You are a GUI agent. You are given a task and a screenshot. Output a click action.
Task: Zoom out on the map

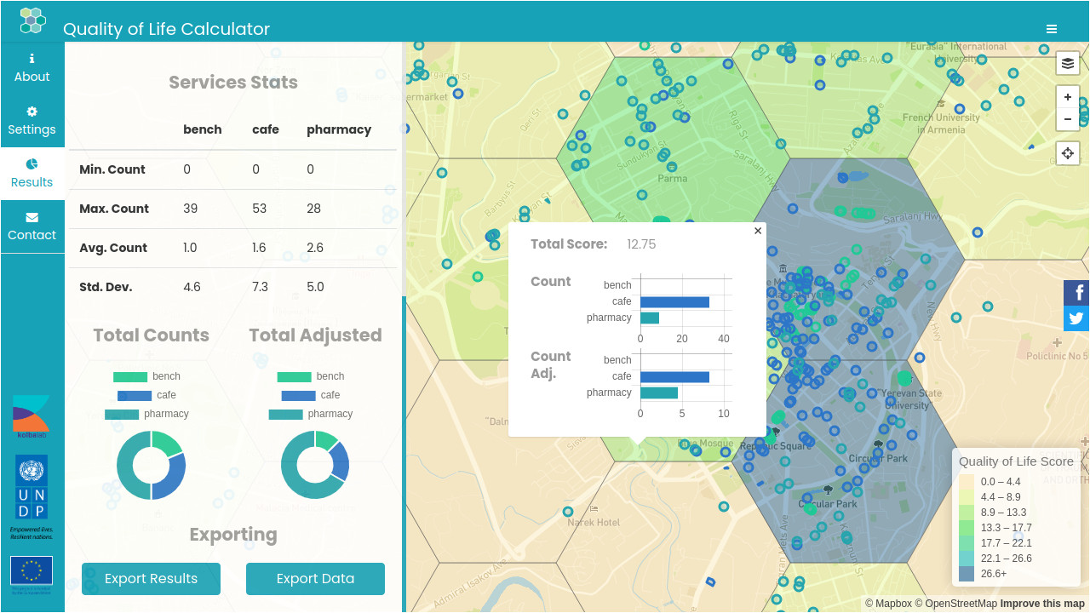1068,120
